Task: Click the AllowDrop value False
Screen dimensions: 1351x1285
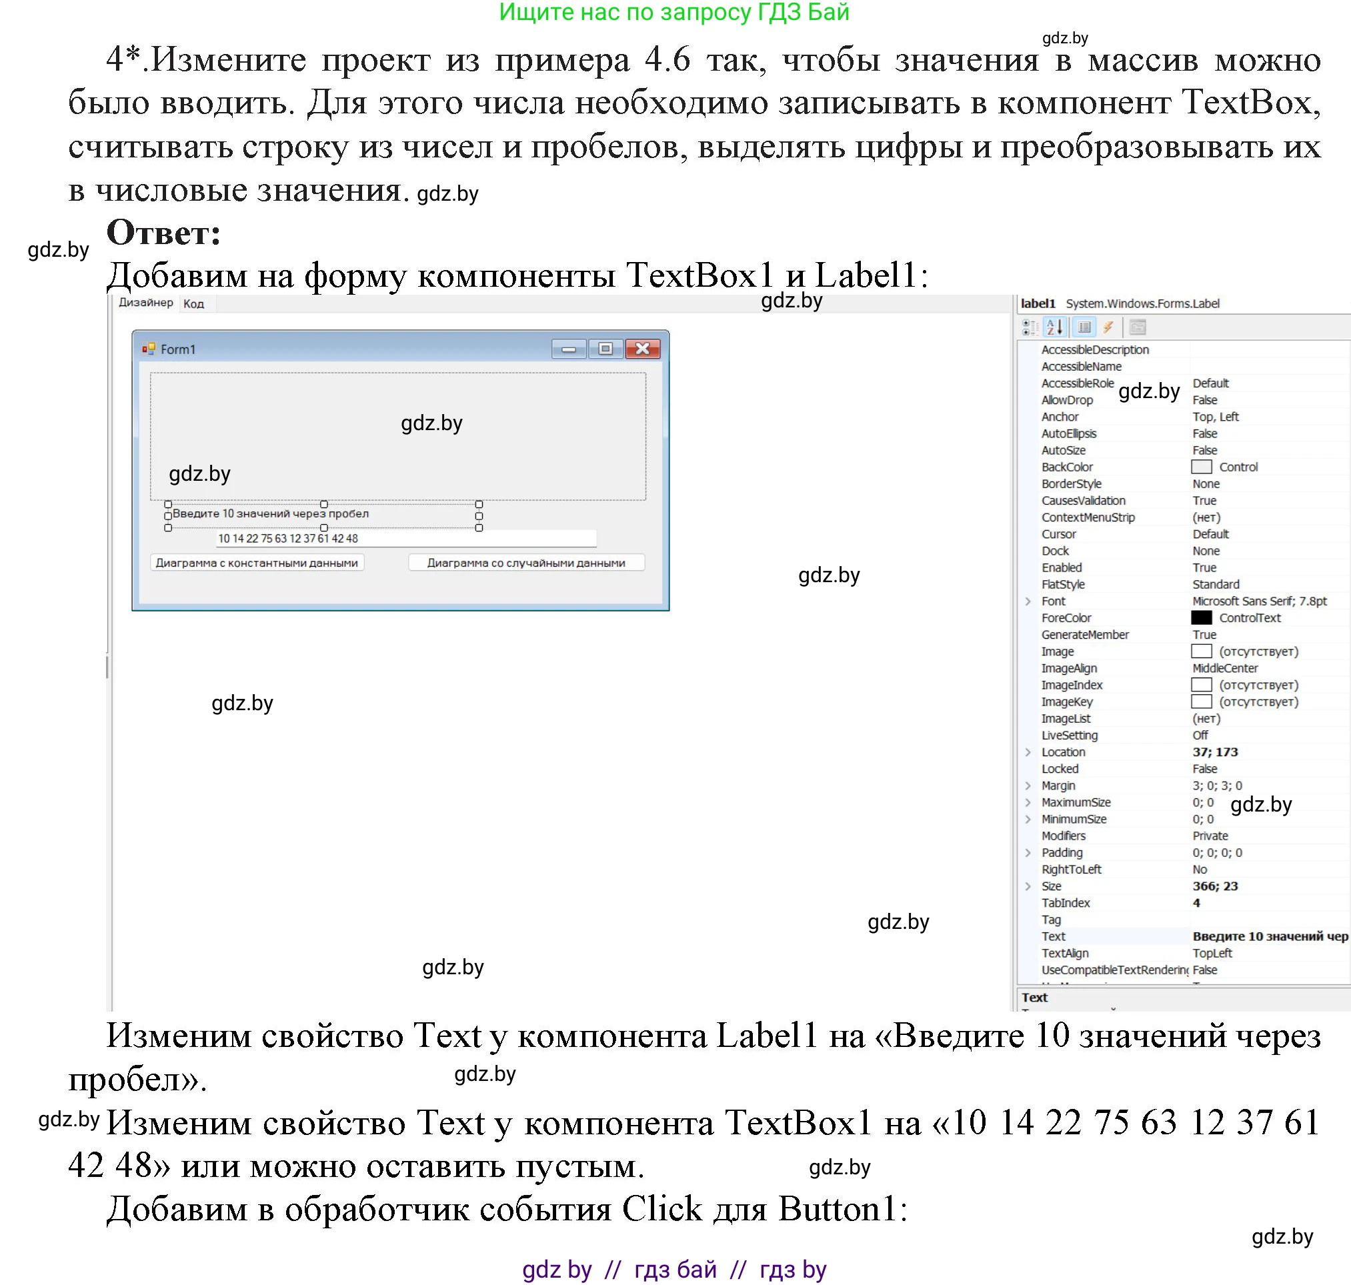Action: pyautogui.click(x=1204, y=400)
